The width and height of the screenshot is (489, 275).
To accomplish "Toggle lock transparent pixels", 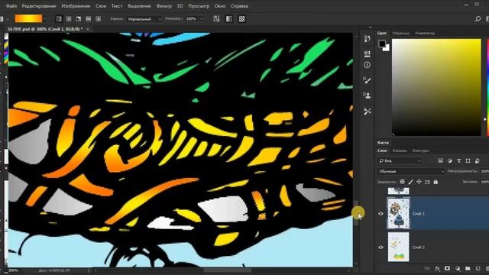I will pos(403,182).
